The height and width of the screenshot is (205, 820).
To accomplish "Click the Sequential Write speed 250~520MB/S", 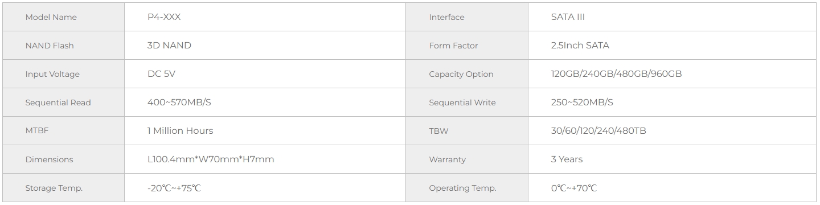I will (x=582, y=102).
